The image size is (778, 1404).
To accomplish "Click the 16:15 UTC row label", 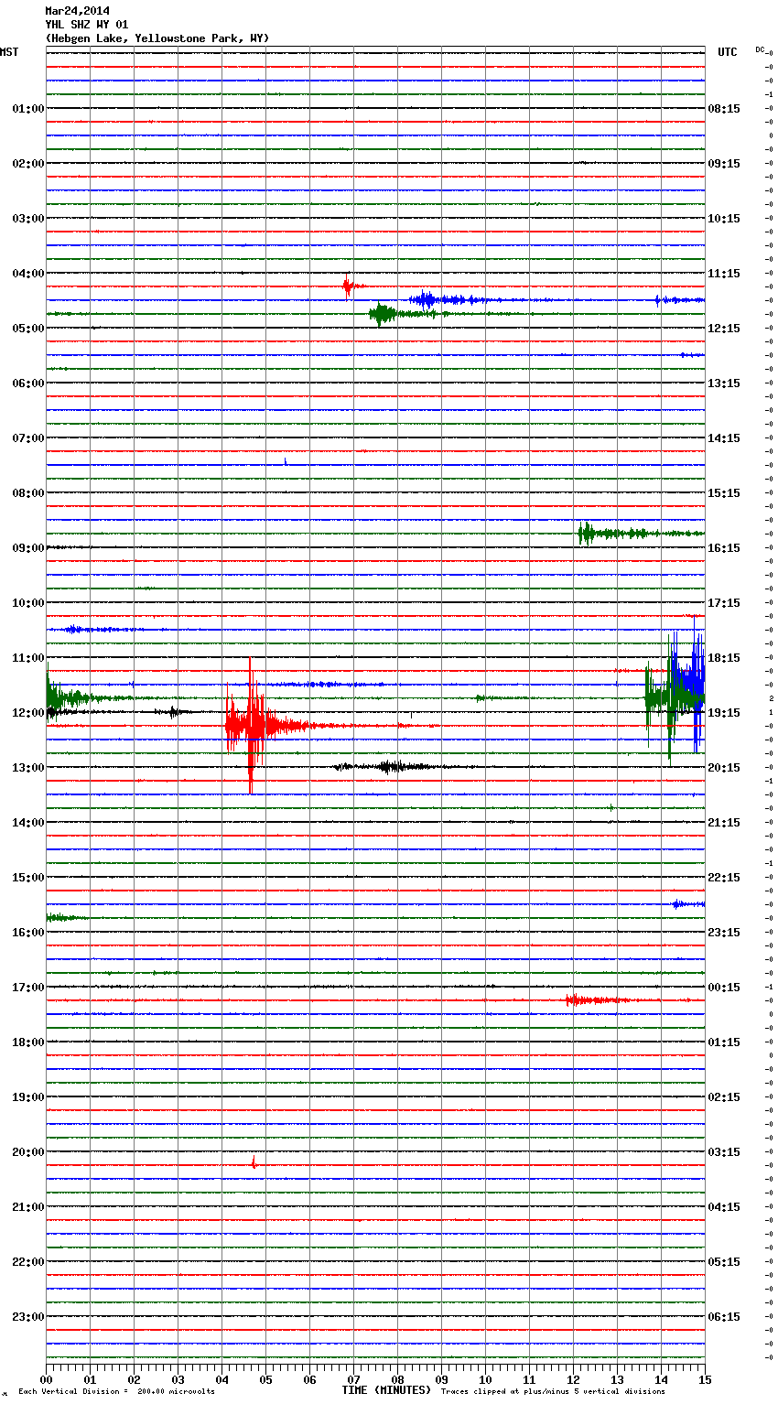I will 724,548.
